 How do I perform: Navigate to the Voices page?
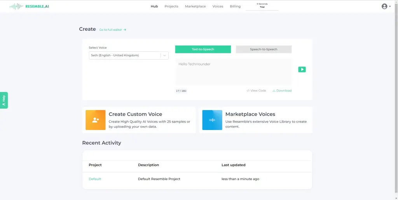[x=218, y=6]
